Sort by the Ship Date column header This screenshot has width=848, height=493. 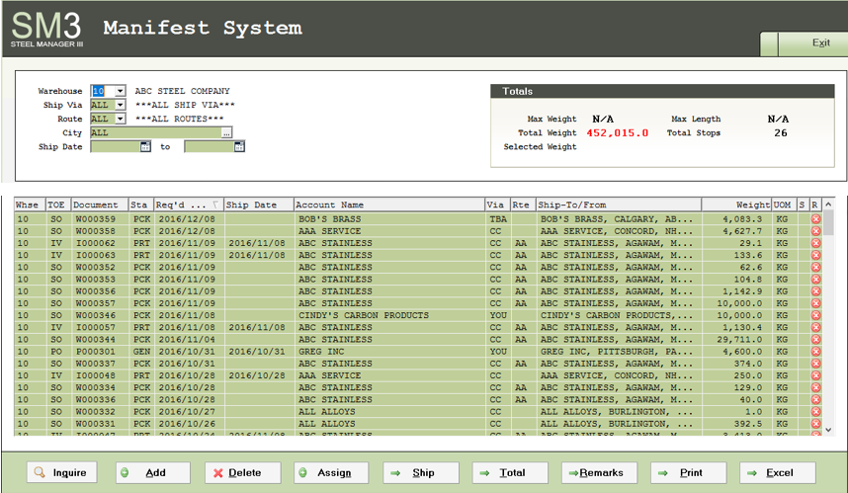tap(259, 205)
